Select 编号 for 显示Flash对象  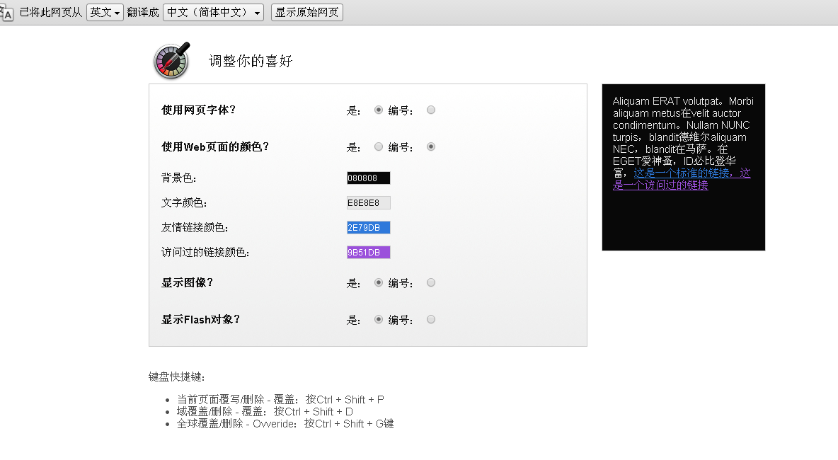pyautogui.click(x=431, y=319)
